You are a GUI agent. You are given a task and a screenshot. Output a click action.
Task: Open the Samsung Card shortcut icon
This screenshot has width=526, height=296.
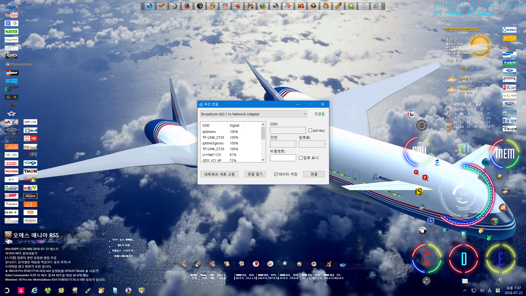509,55
